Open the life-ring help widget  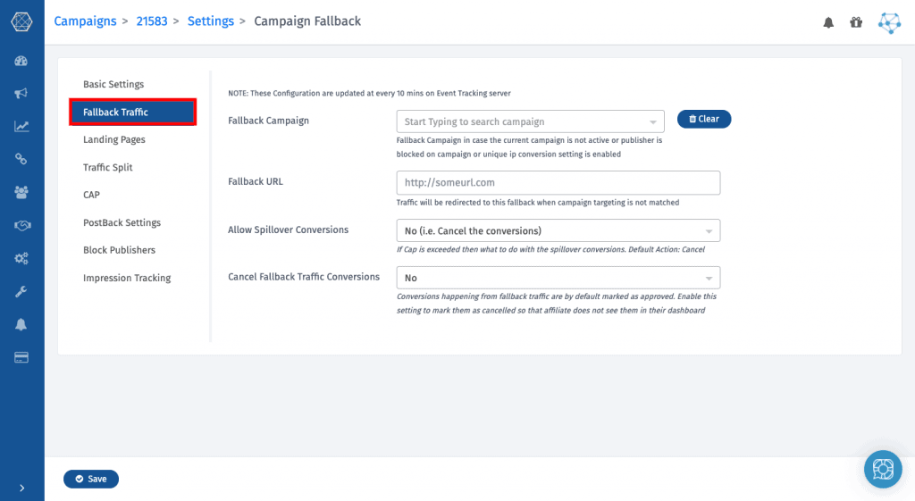click(x=883, y=469)
